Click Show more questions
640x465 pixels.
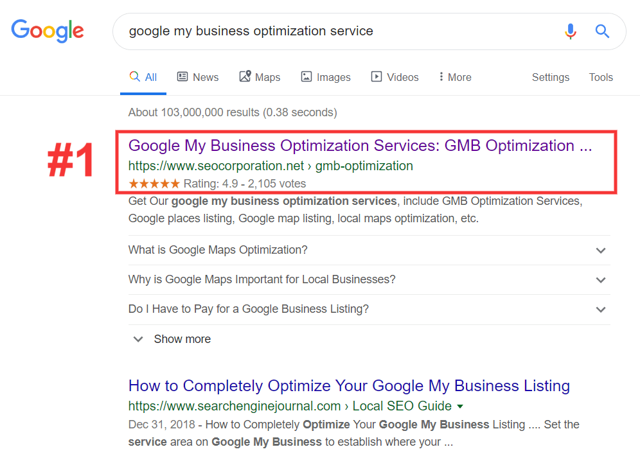[x=182, y=339]
